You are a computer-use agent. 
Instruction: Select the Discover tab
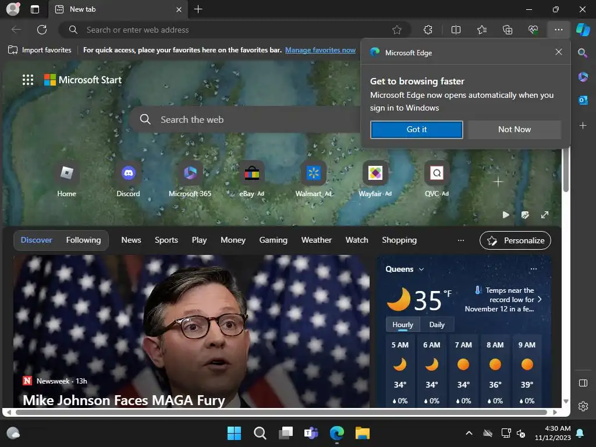pyautogui.click(x=36, y=240)
